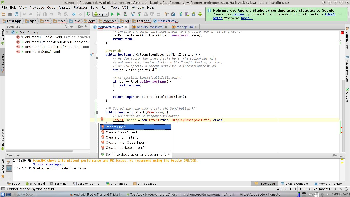This screenshot has width=350, height=197.
Task: Expand more Event Log toolbar actions chevron
Action: [9, 179]
